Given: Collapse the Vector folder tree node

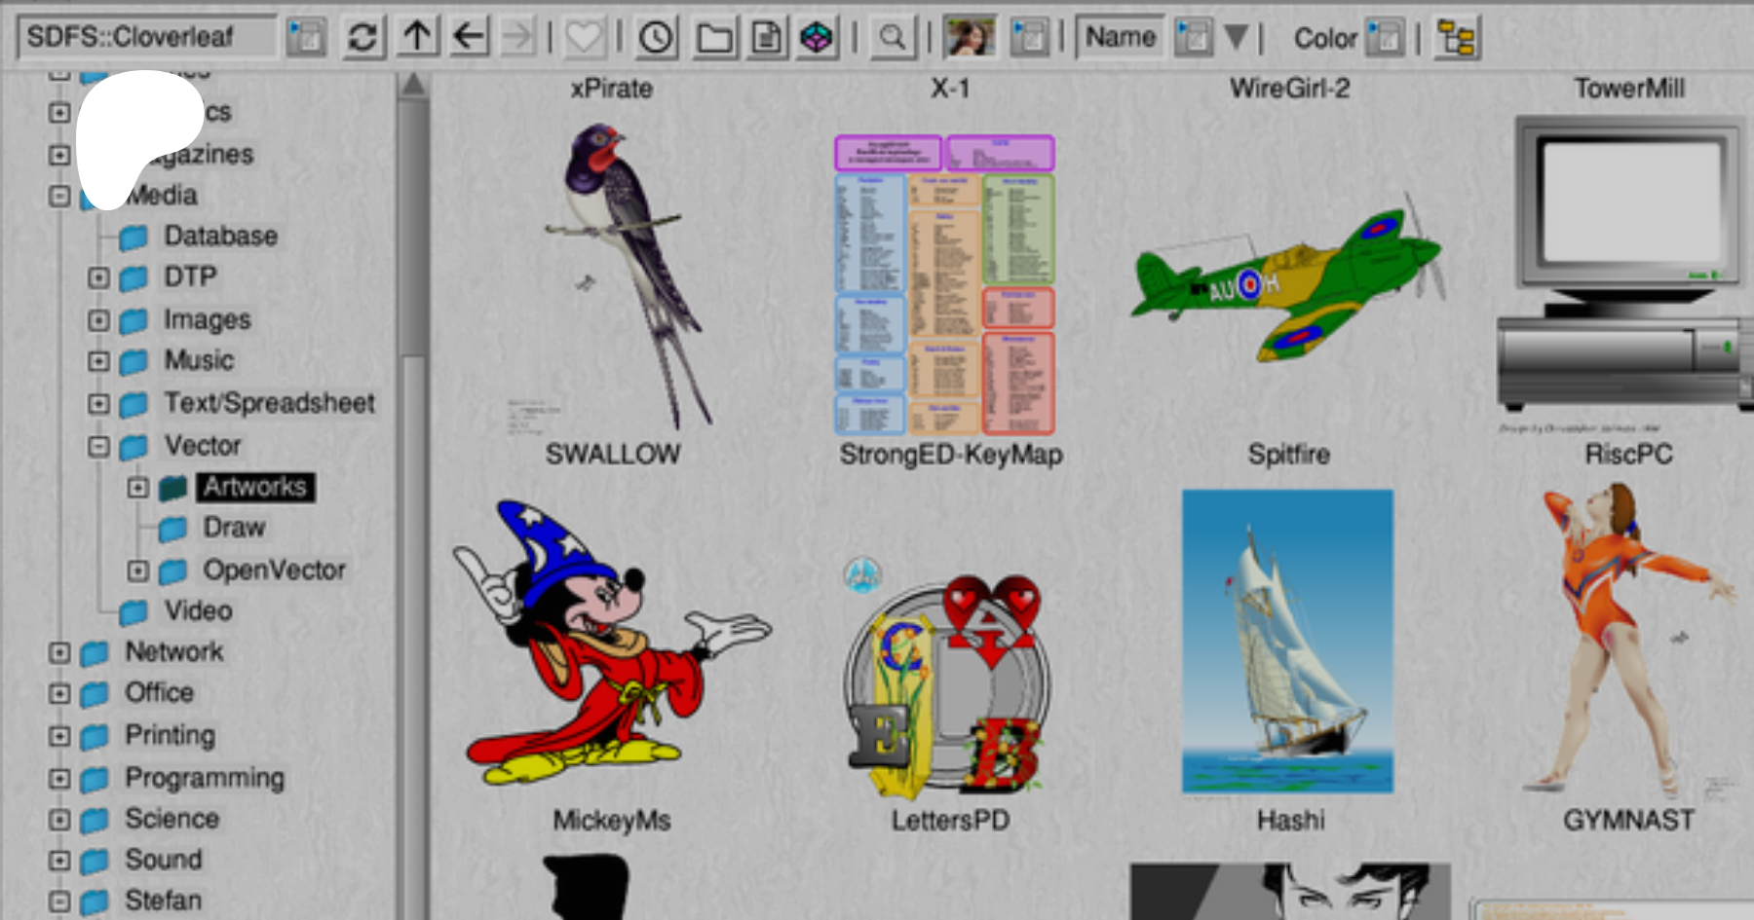Looking at the screenshot, I should [x=98, y=446].
